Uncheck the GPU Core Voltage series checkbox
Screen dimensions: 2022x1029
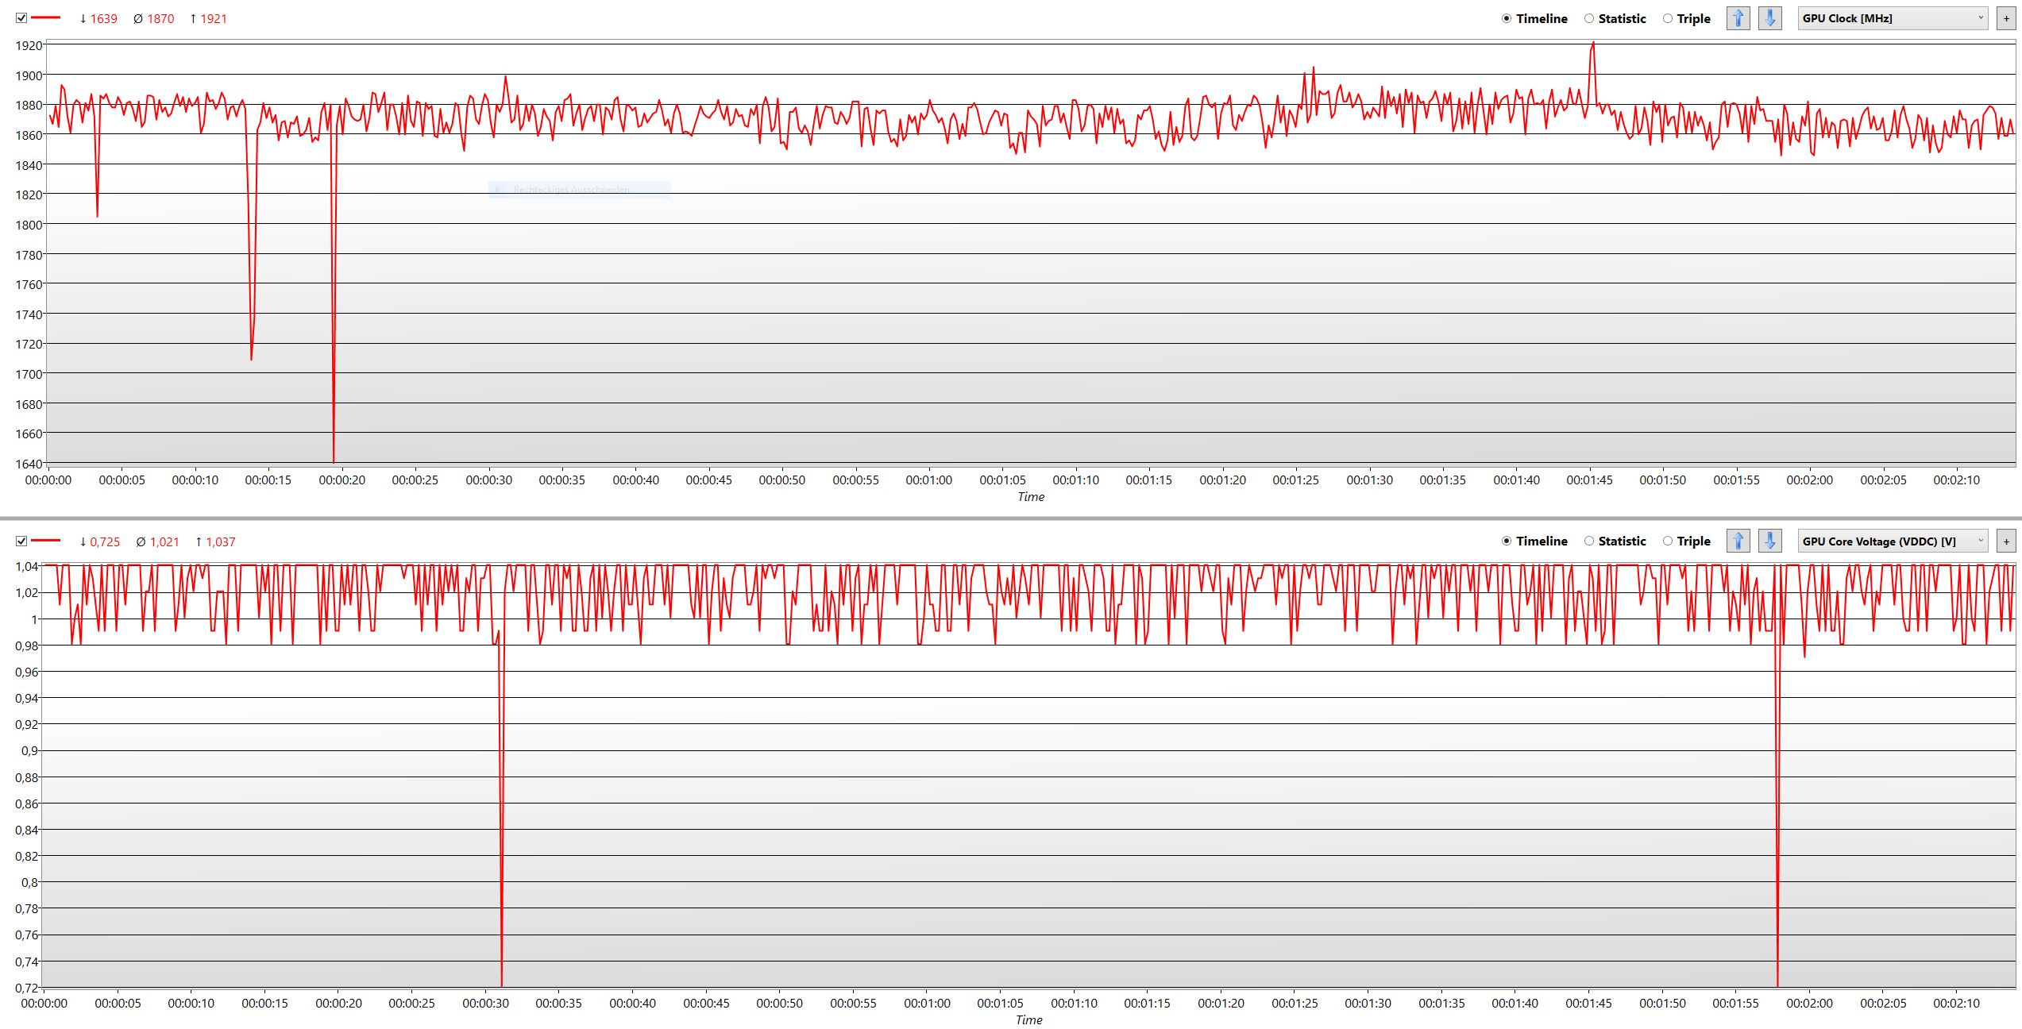click(21, 541)
